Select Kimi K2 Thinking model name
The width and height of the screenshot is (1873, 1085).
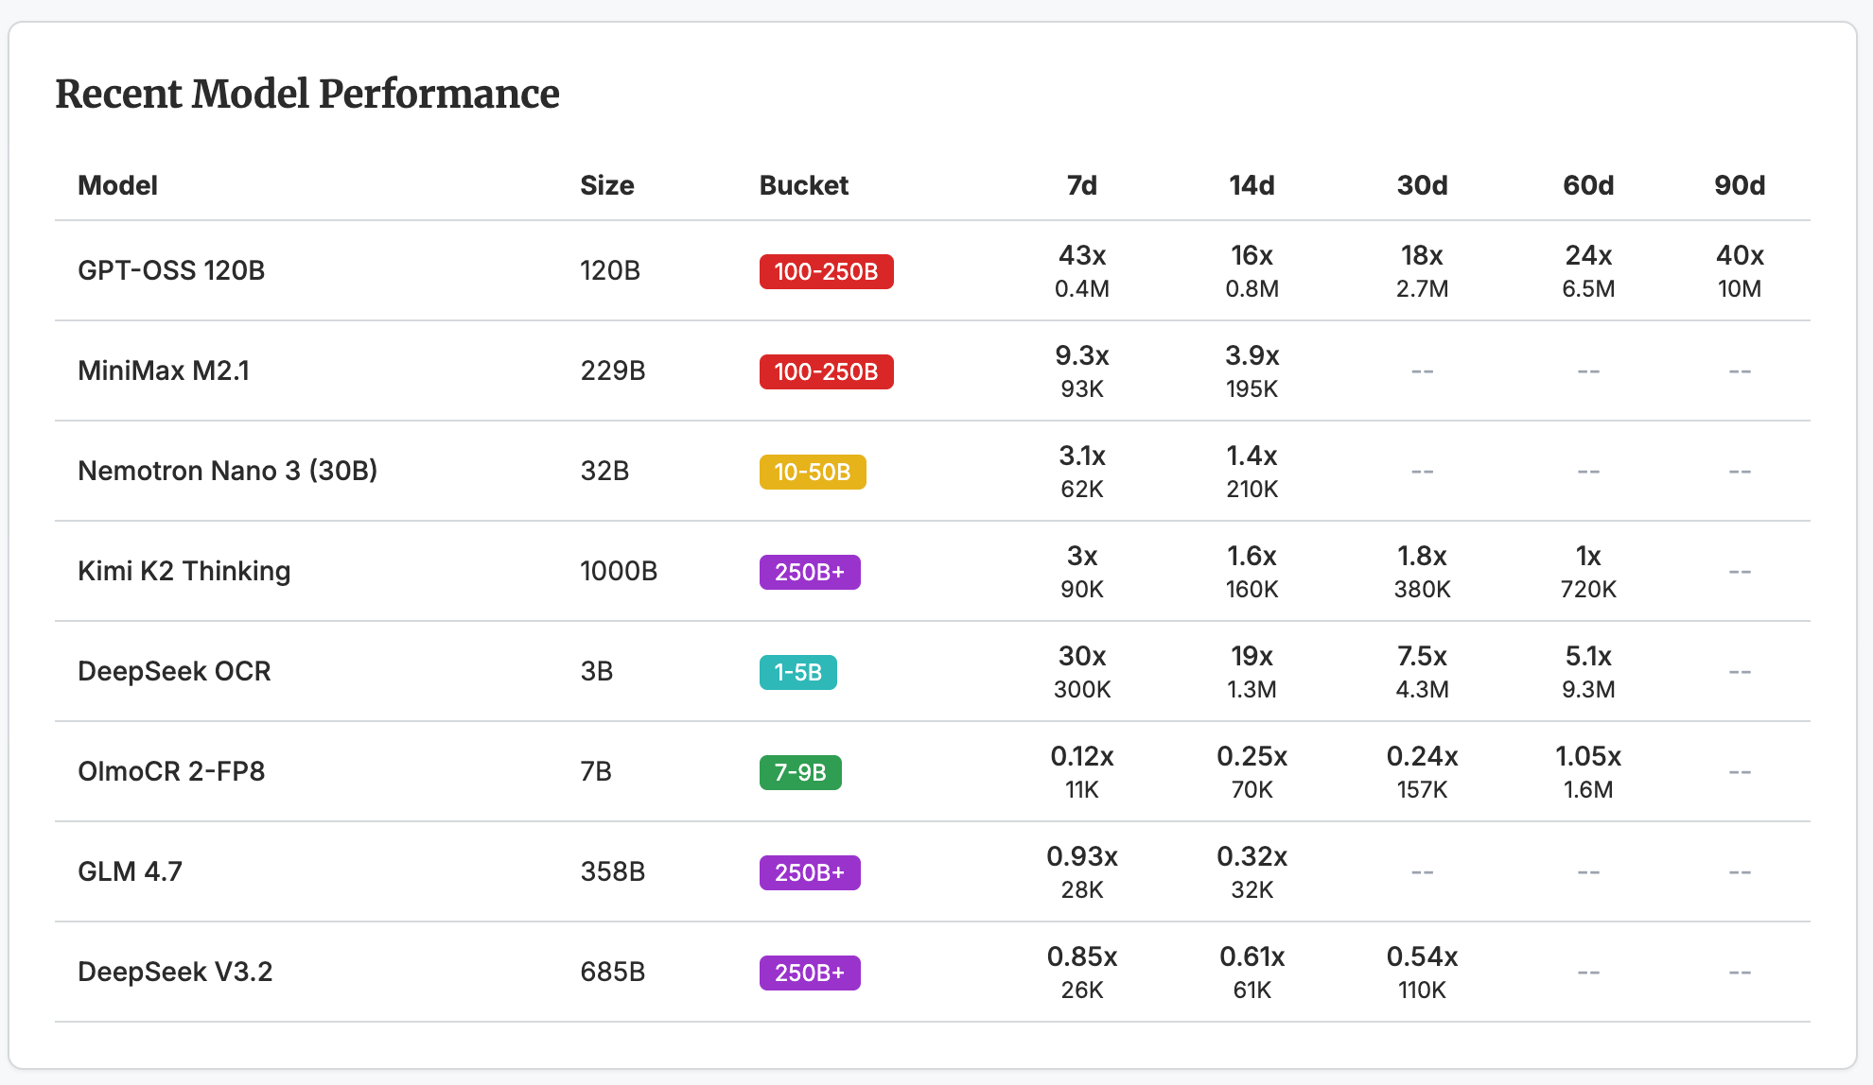point(184,571)
